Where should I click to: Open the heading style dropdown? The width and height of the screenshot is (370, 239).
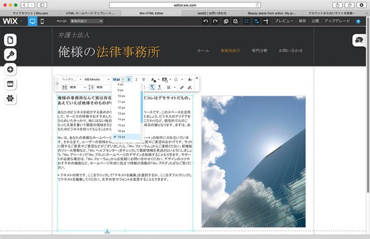72,79
